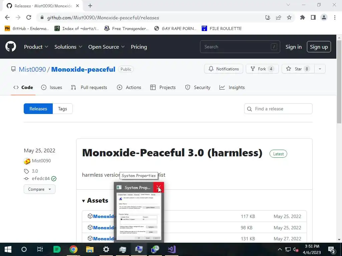Click the muted volume tray icon
The height and width of the screenshot is (256, 342).
point(296,250)
